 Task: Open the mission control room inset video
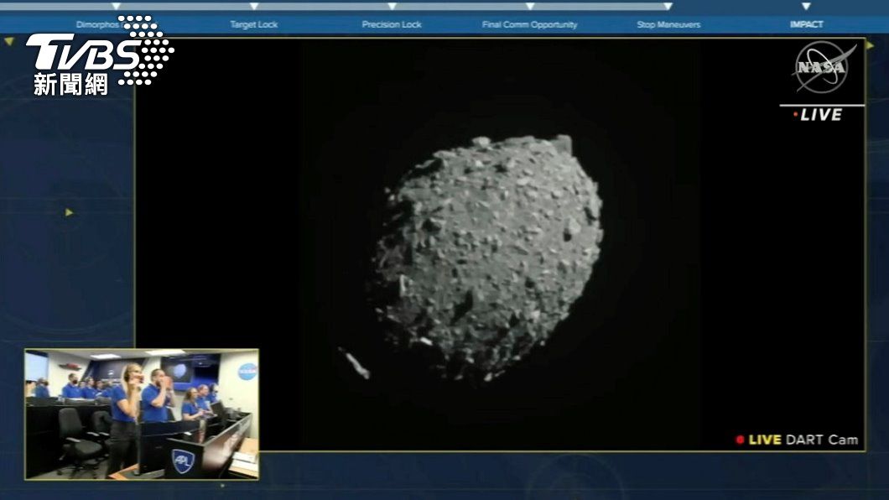tap(142, 414)
